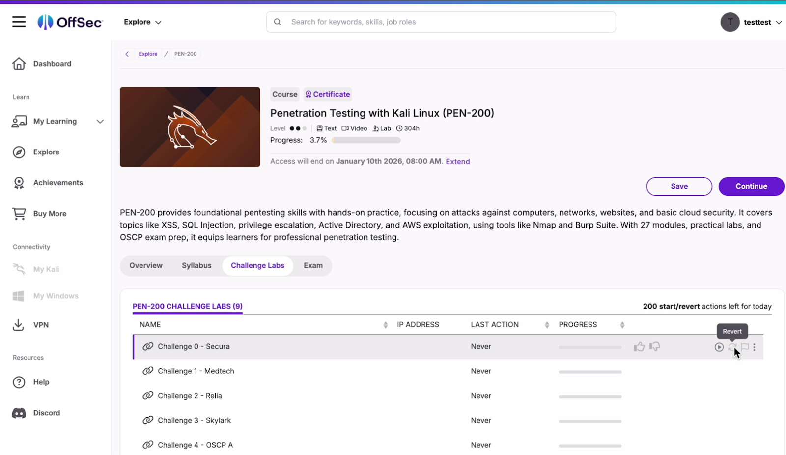Click the Discord icon in sidebar

point(19,413)
